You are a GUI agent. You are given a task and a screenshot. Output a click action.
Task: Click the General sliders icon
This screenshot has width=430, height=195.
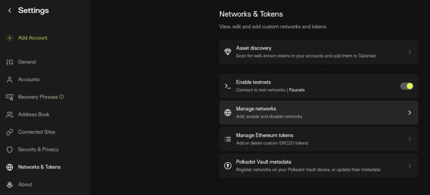(x=10, y=62)
